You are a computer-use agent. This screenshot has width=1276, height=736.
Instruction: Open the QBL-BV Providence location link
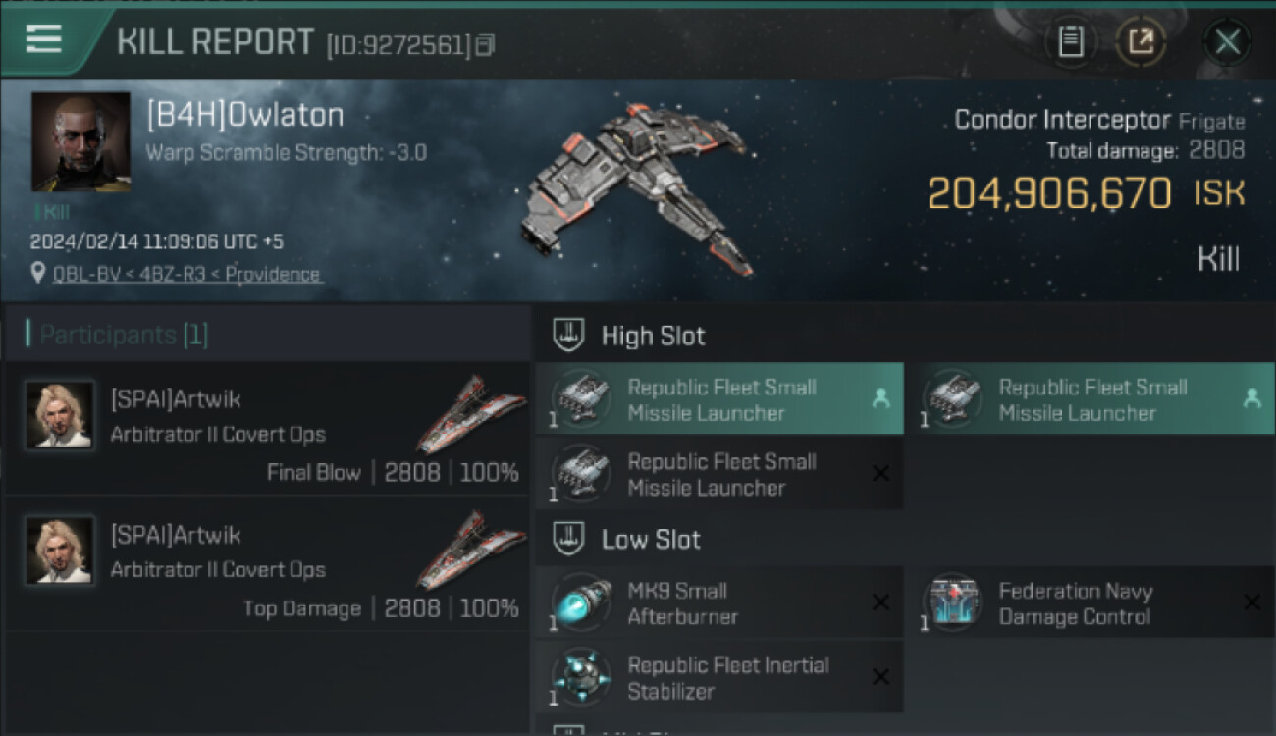[186, 275]
